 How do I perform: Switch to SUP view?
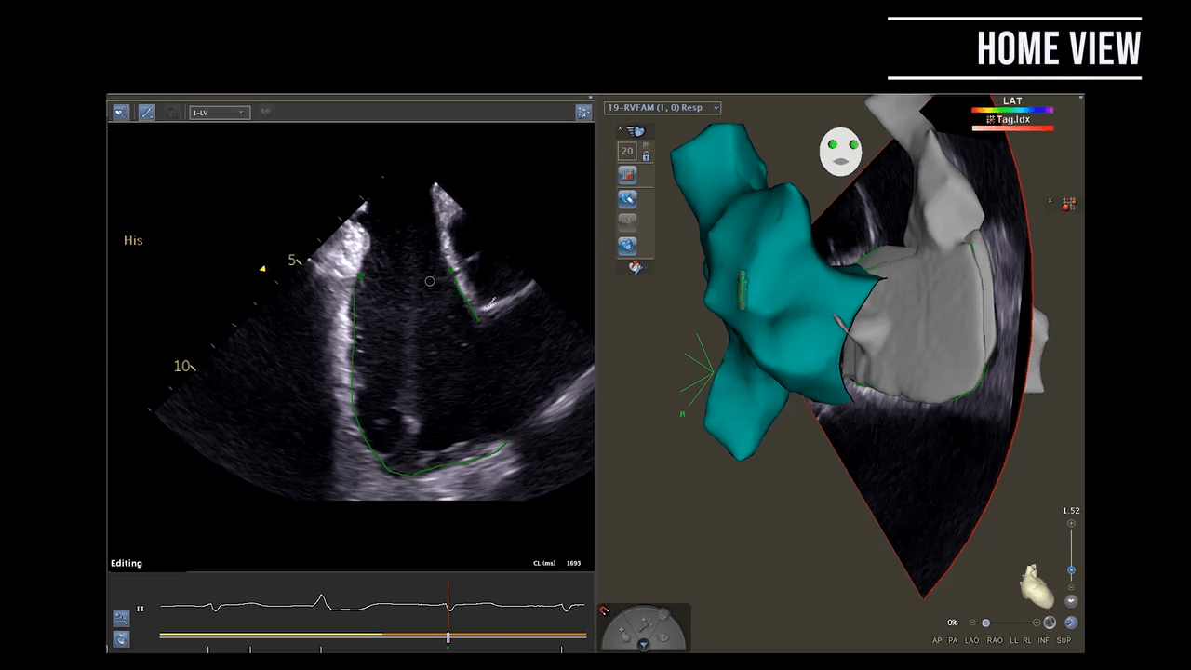coord(1064,641)
